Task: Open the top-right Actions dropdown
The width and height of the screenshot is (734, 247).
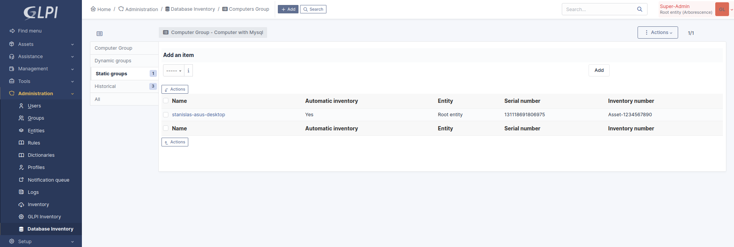Action: coord(657,32)
